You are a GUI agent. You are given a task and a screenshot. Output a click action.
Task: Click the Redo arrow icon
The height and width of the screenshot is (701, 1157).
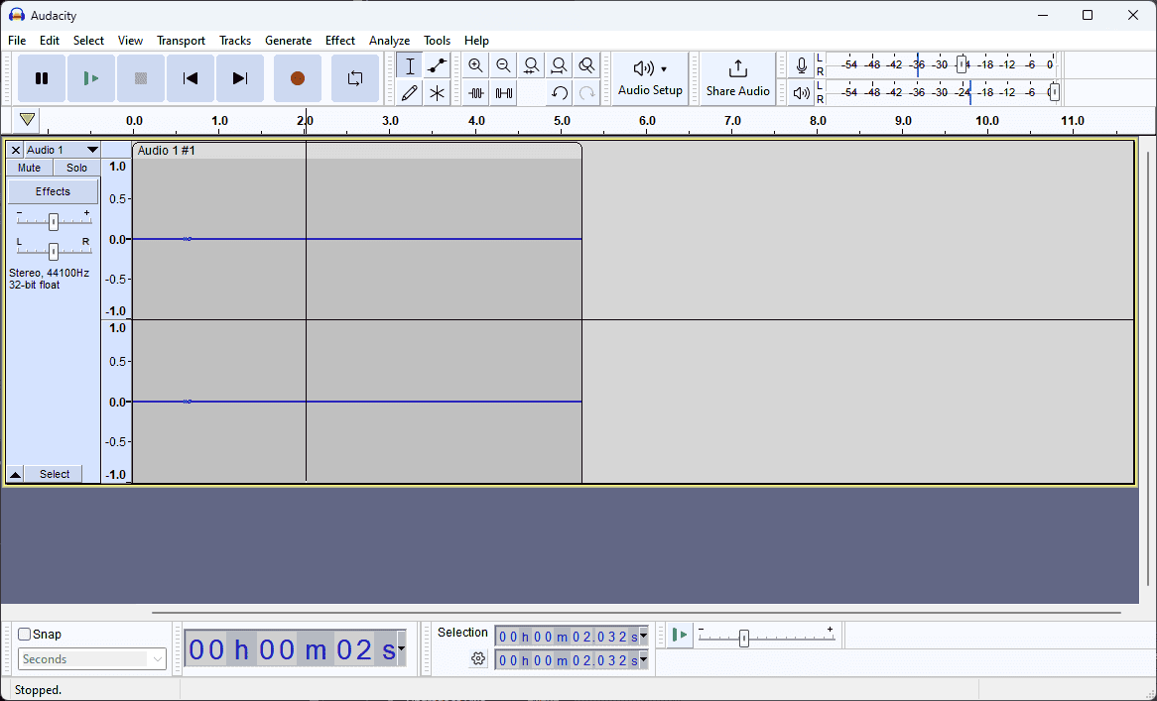click(x=586, y=93)
